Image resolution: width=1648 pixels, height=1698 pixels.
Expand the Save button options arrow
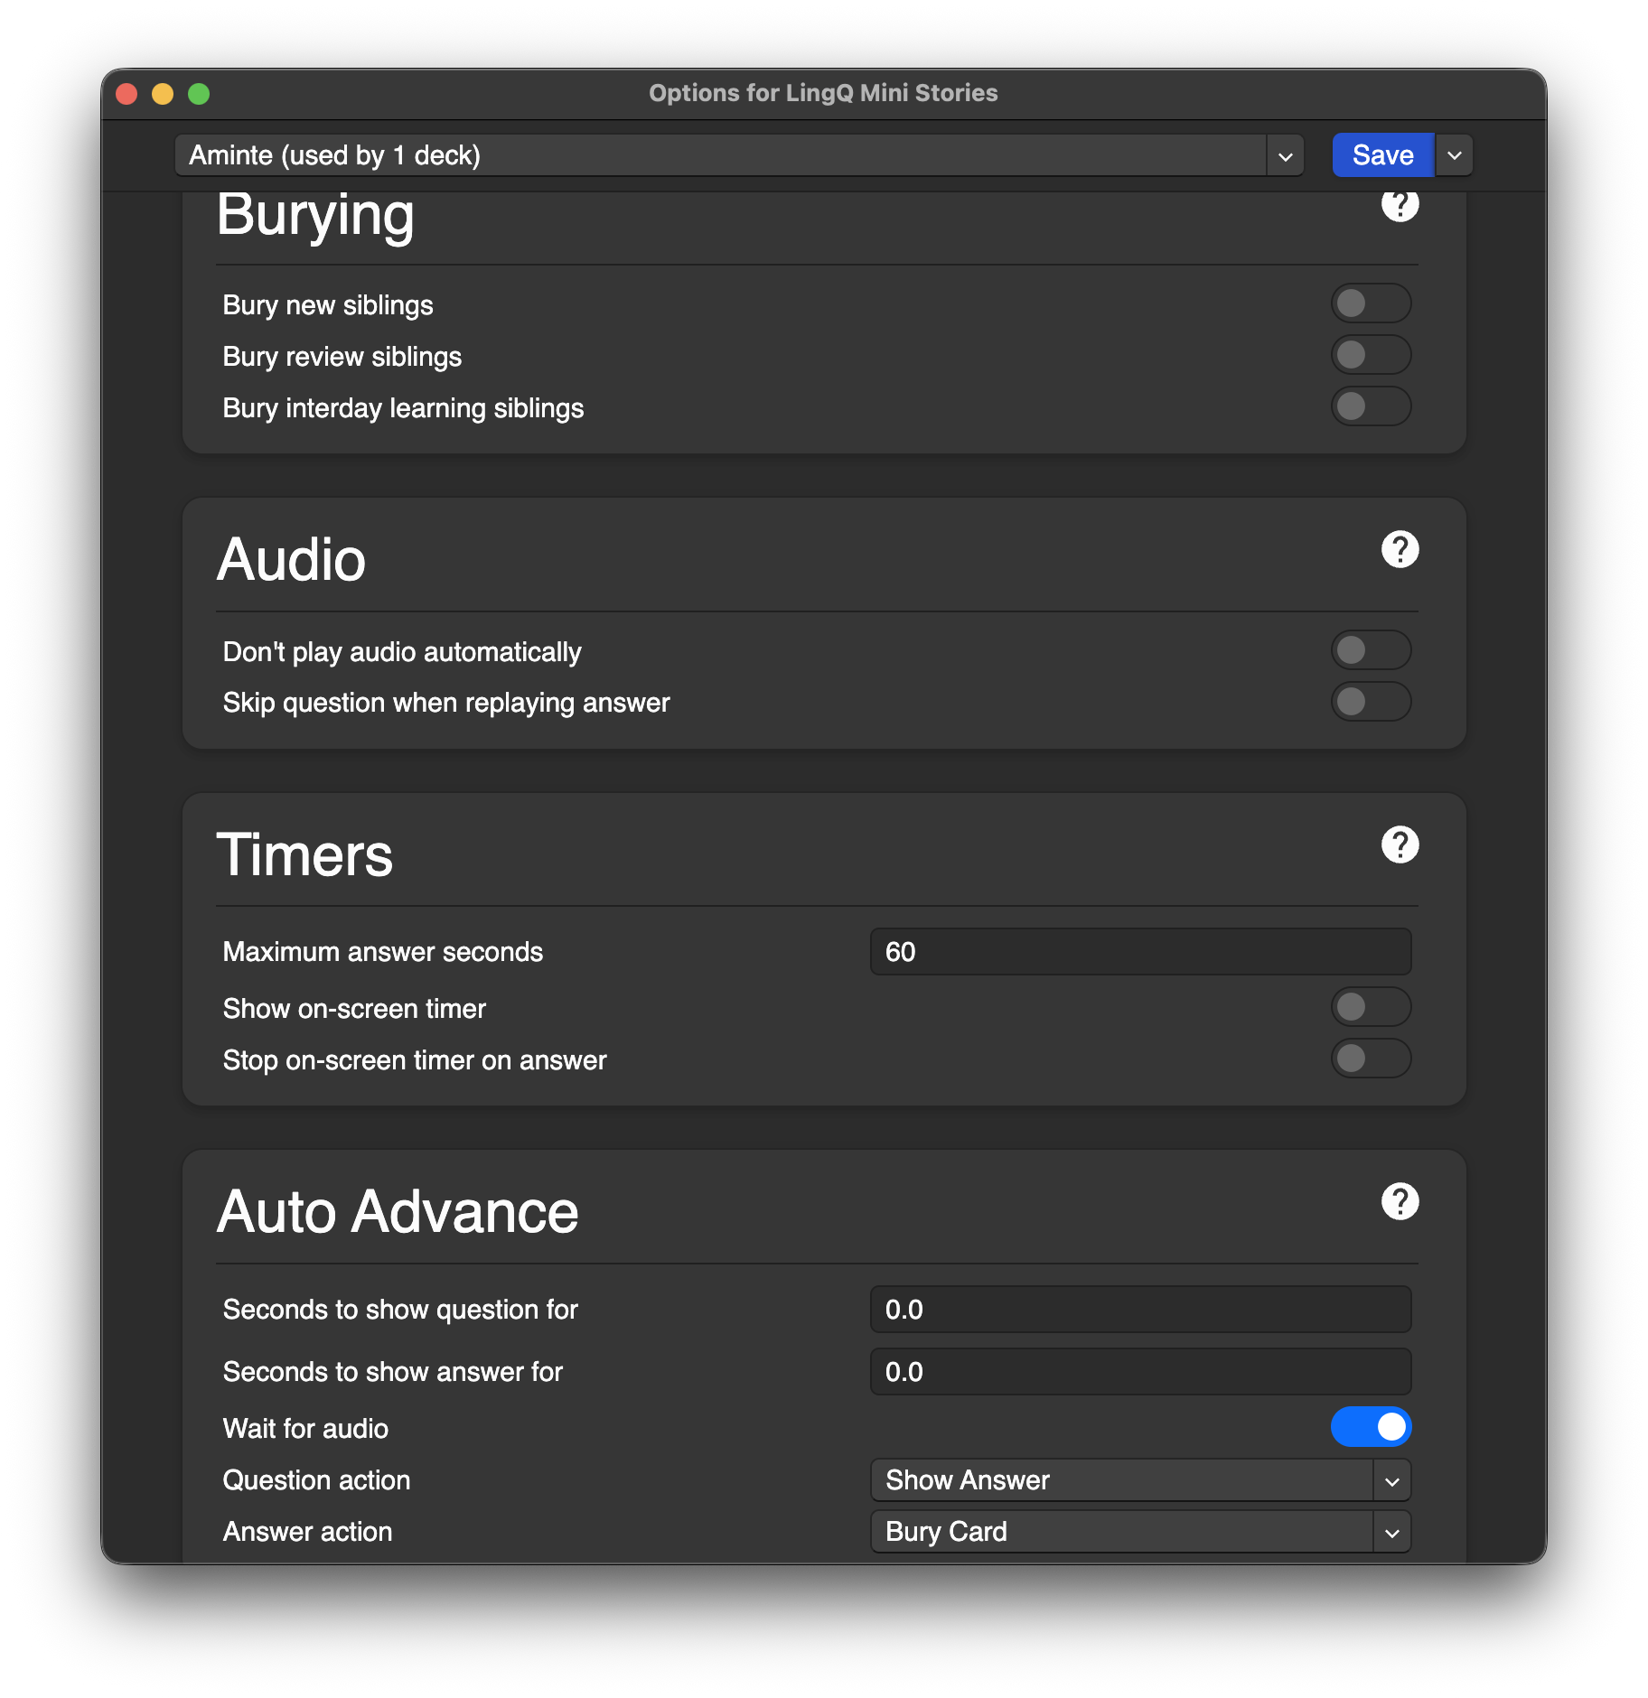(1455, 155)
